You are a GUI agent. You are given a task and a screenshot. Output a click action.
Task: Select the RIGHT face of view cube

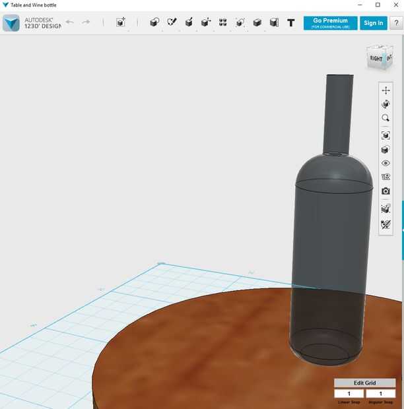(376, 59)
